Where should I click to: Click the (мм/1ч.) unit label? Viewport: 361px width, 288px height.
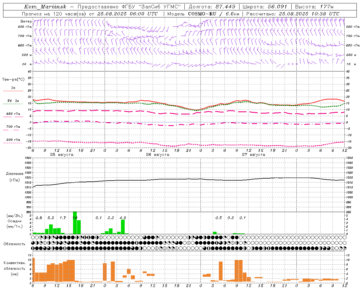click(x=15, y=226)
